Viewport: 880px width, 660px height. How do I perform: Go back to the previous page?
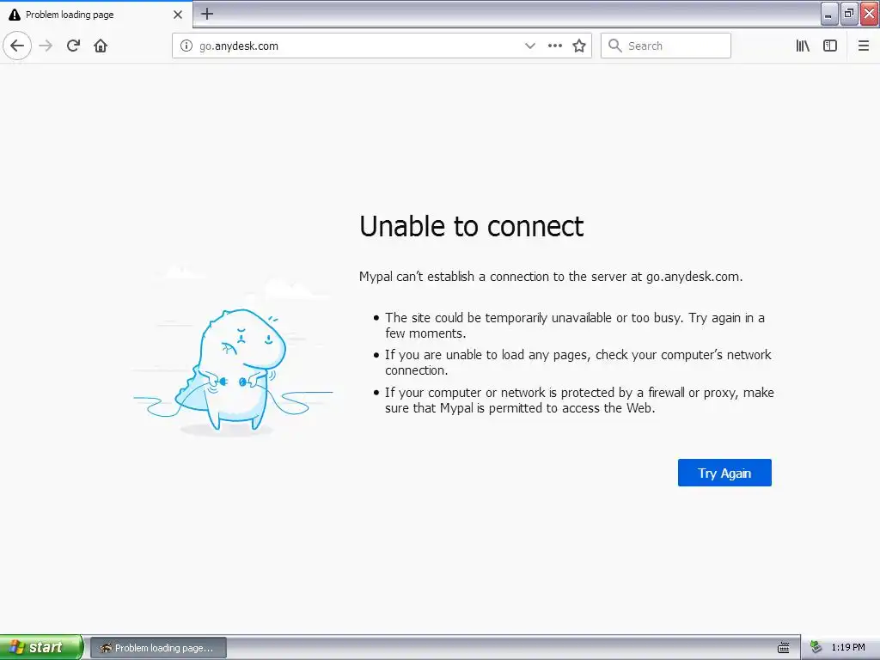click(x=17, y=46)
